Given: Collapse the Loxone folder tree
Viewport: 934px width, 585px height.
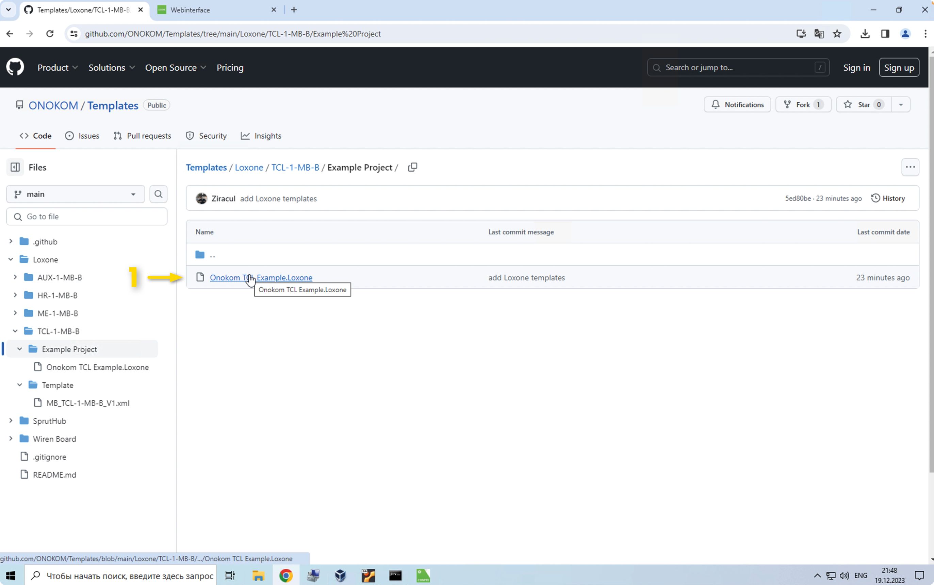Looking at the screenshot, I should point(11,259).
